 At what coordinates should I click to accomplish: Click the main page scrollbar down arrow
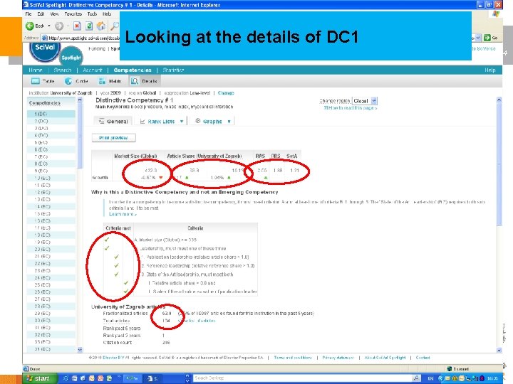(x=499, y=350)
